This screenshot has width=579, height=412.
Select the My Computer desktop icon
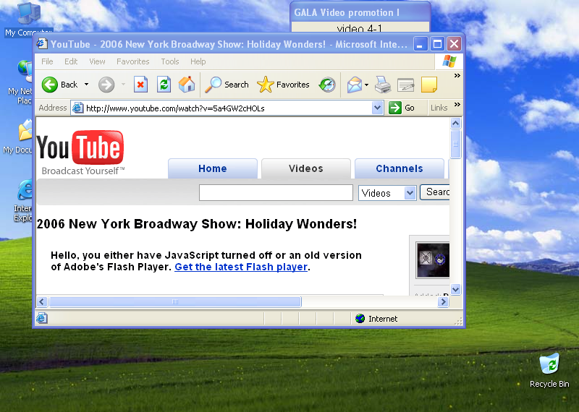tap(28, 20)
